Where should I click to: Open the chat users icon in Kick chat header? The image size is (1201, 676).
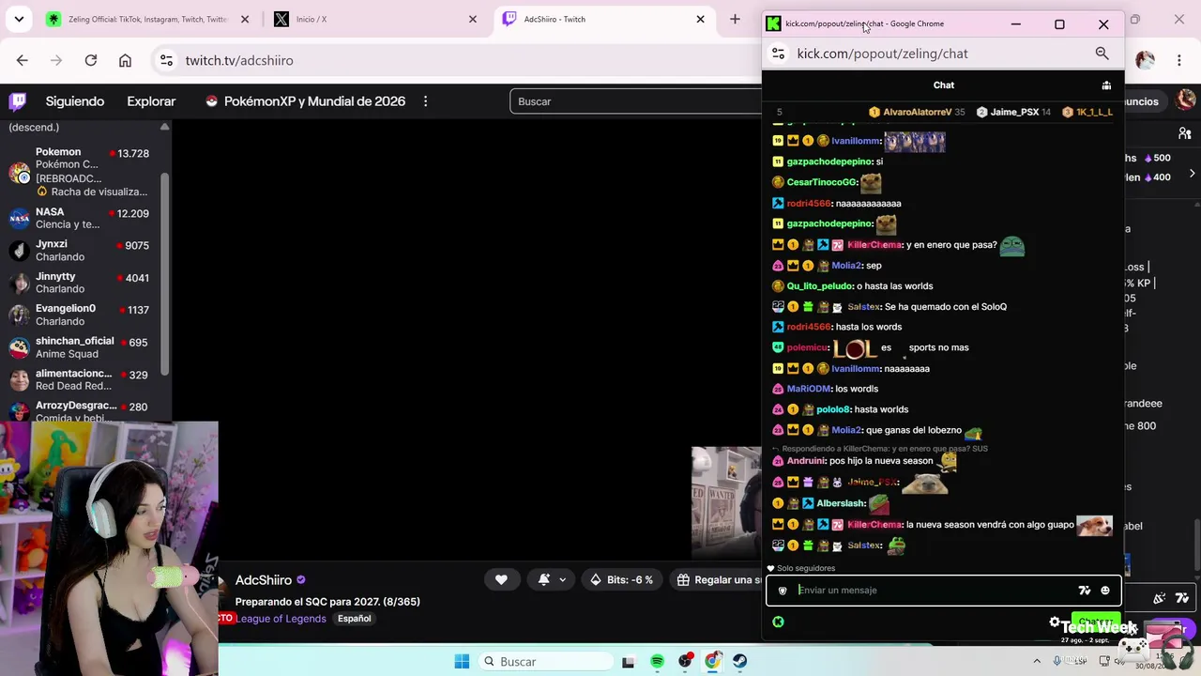tap(1106, 85)
